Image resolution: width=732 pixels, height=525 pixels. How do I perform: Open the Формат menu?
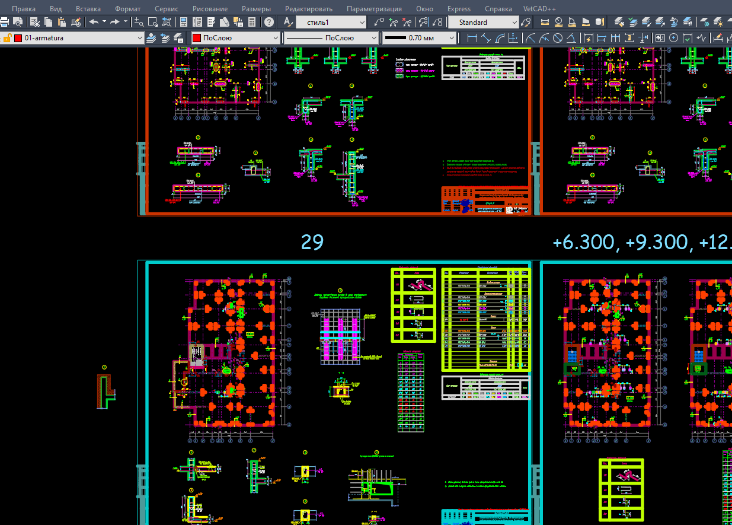tap(128, 8)
